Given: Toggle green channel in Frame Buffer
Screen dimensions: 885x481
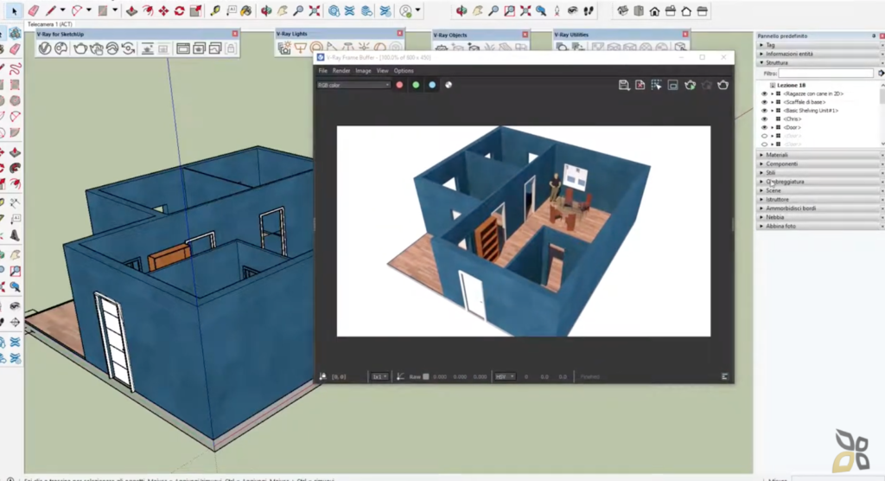Looking at the screenshot, I should (416, 85).
